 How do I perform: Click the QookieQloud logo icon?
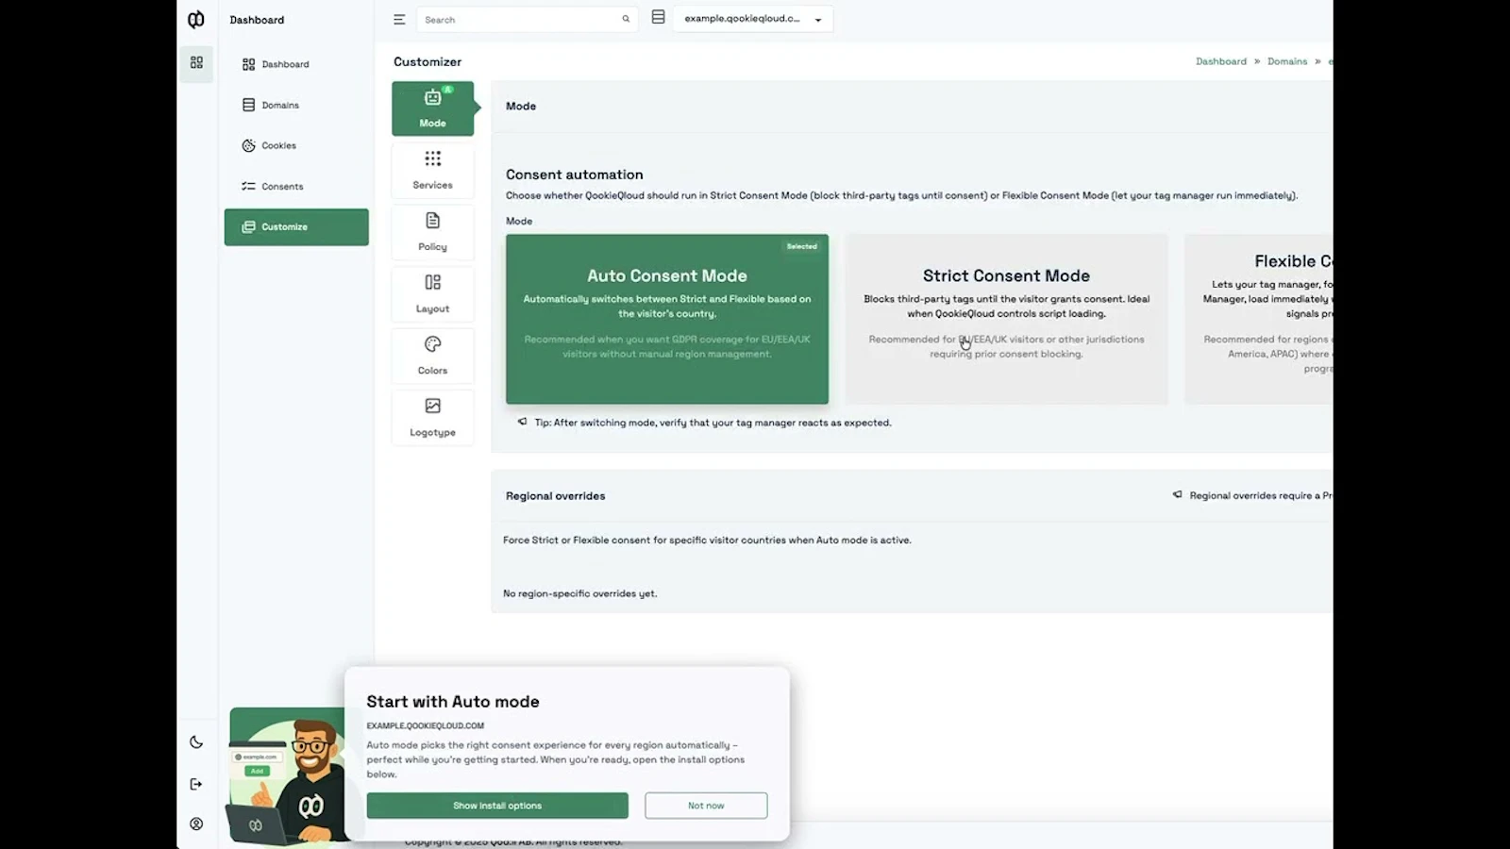[x=196, y=20]
